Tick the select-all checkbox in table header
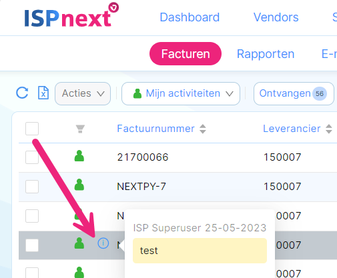The width and height of the screenshot is (337, 278). 32,129
